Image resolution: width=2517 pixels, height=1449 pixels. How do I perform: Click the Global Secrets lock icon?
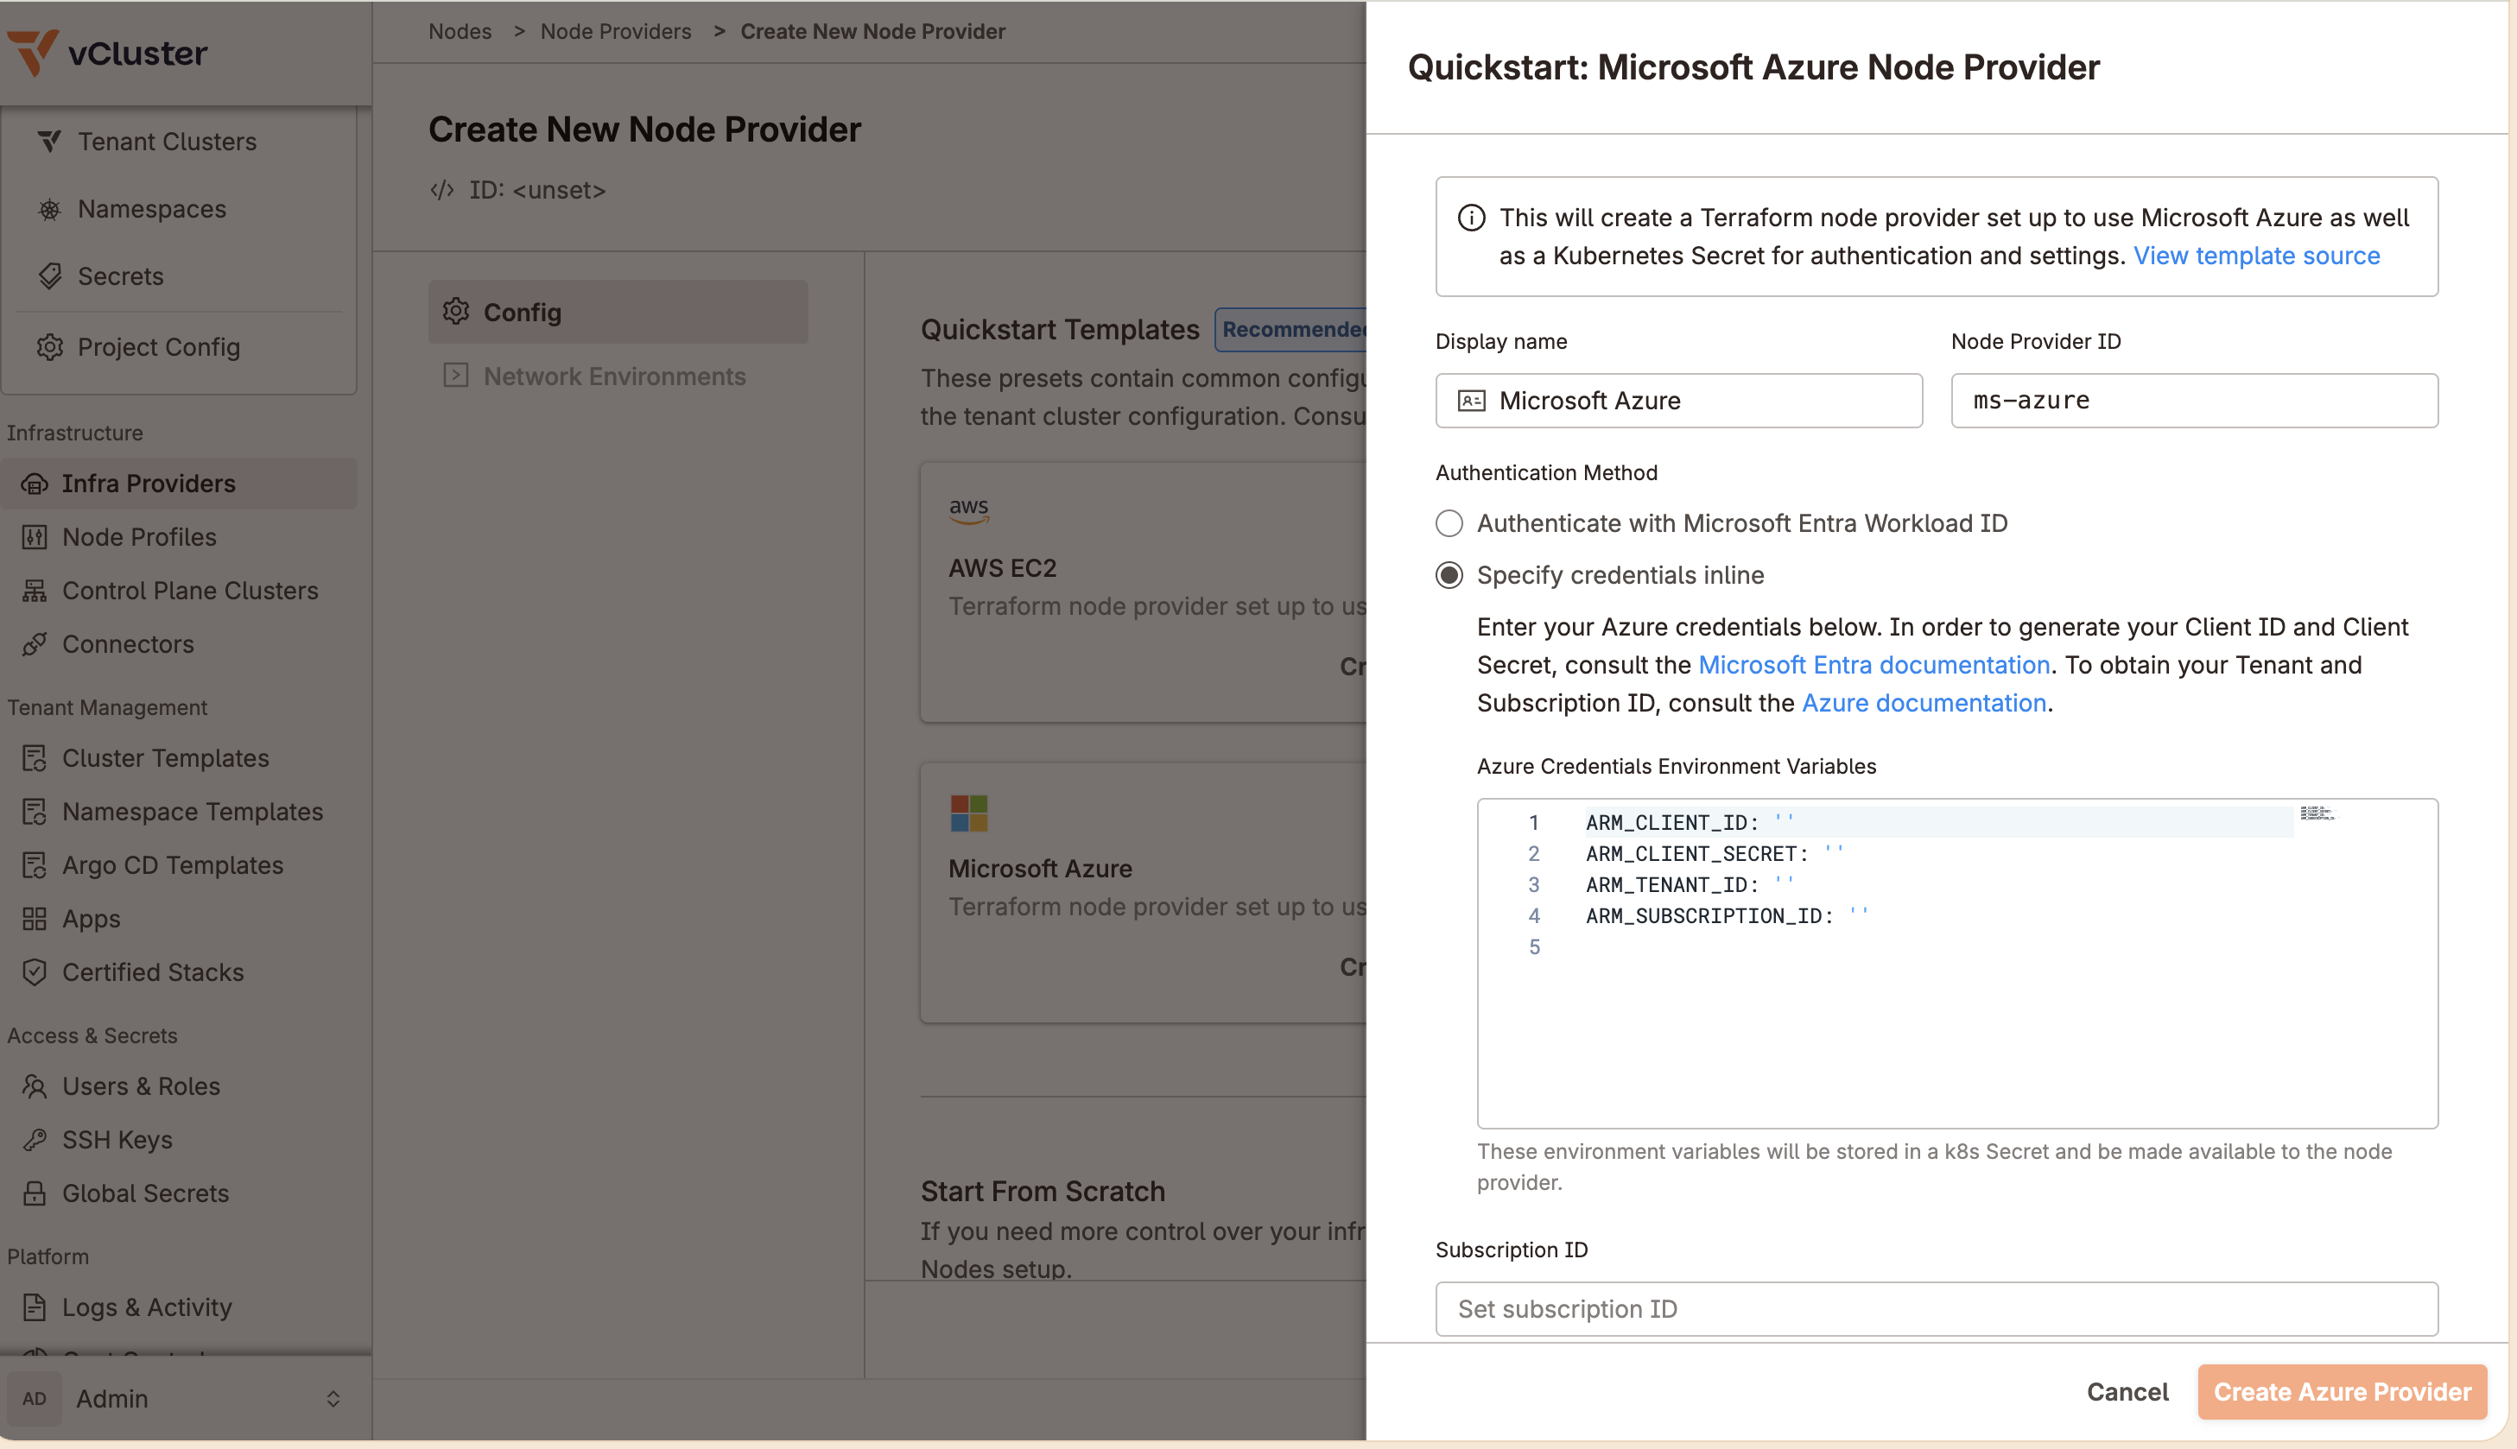pyautogui.click(x=35, y=1193)
